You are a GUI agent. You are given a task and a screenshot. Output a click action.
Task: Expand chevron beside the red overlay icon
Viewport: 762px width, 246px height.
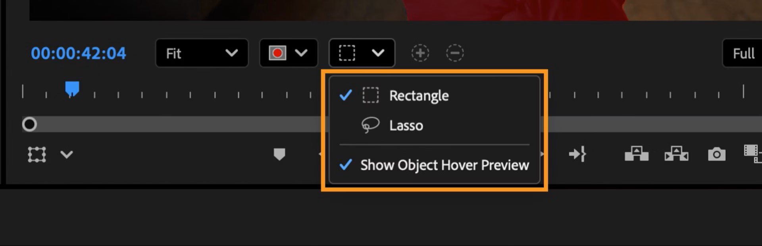tap(301, 53)
